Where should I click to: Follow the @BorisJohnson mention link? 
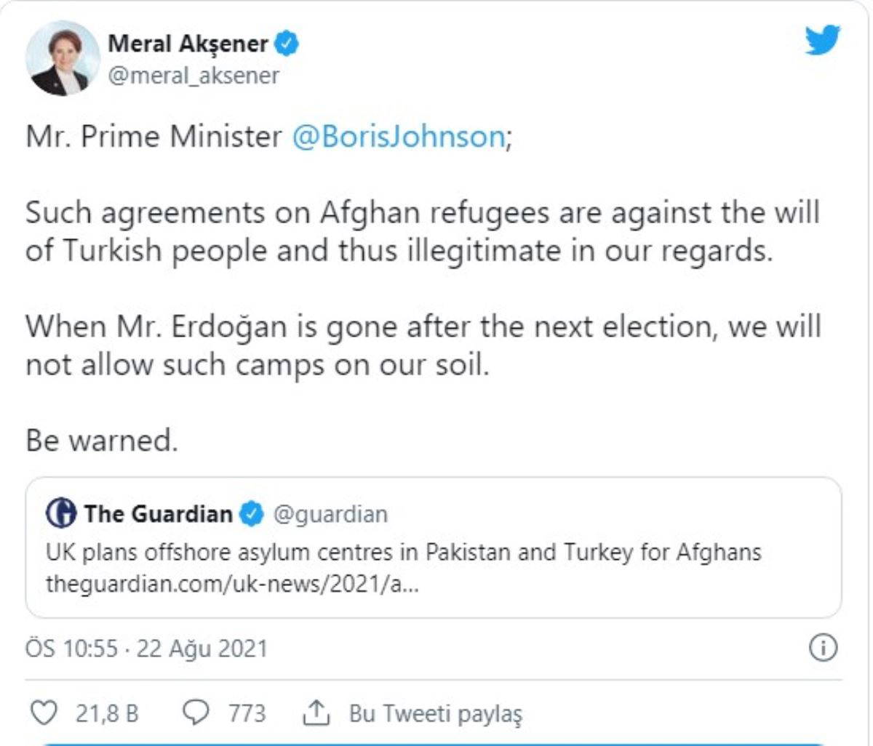coord(399,137)
